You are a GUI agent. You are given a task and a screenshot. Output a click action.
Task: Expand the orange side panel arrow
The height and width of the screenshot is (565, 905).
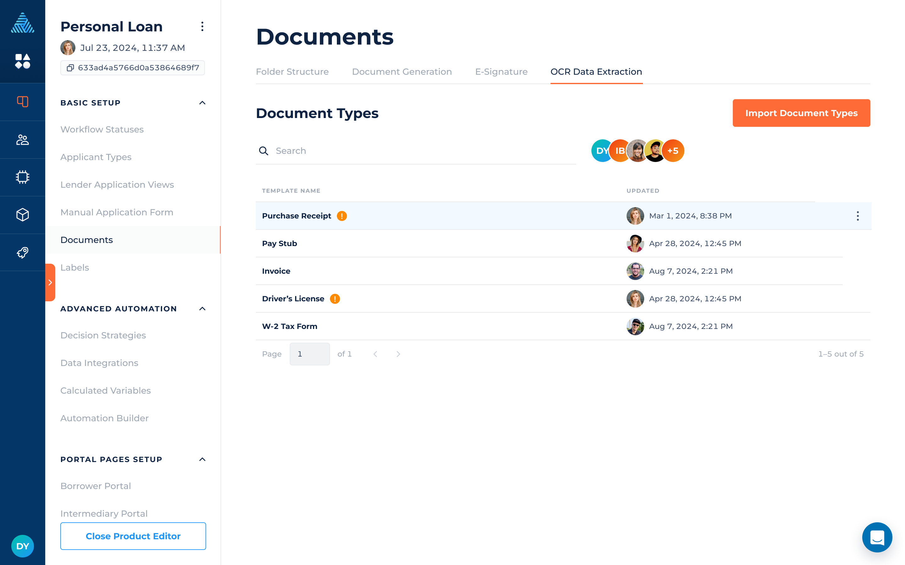50,282
